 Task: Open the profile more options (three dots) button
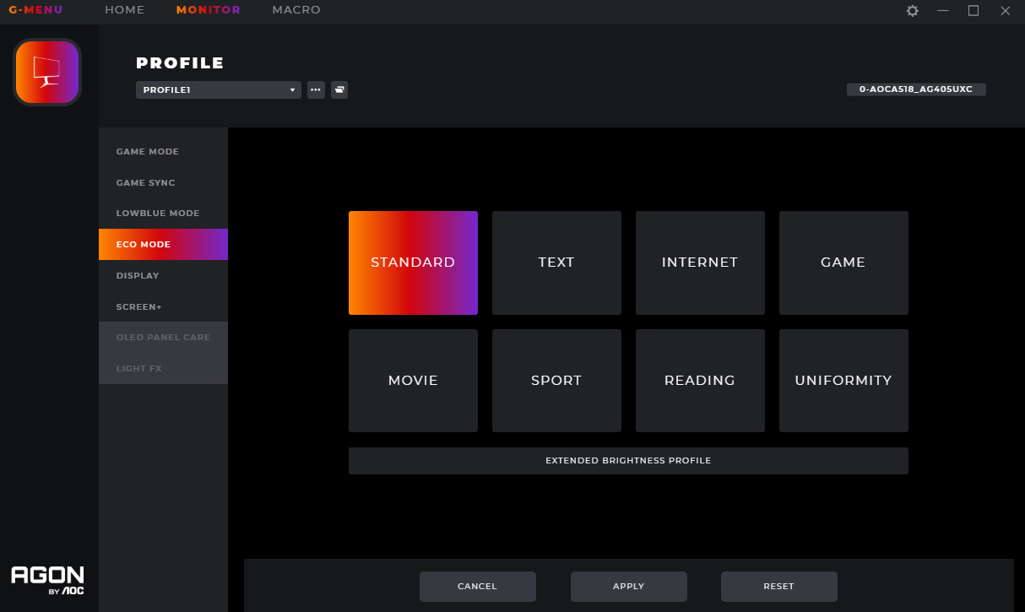[316, 89]
